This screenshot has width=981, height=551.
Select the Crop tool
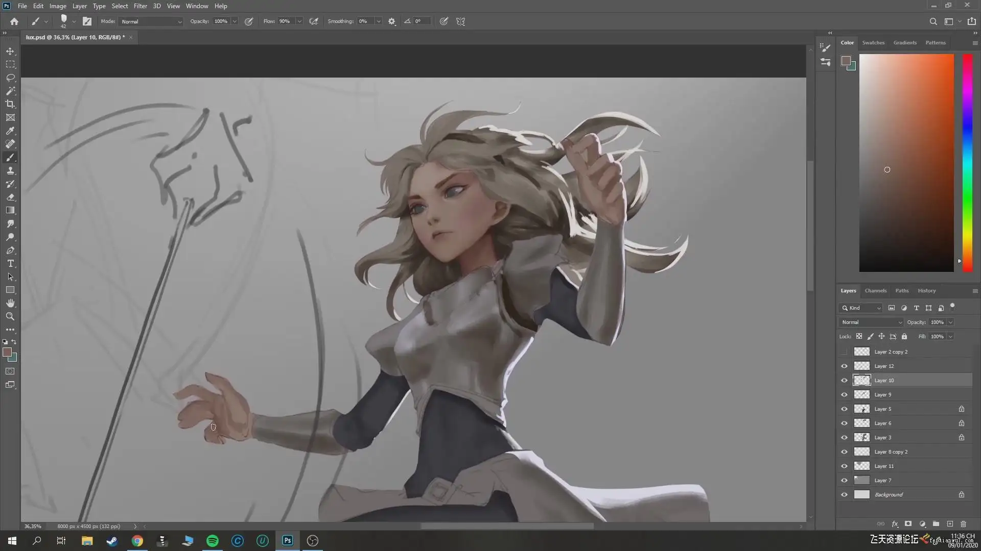point(10,104)
